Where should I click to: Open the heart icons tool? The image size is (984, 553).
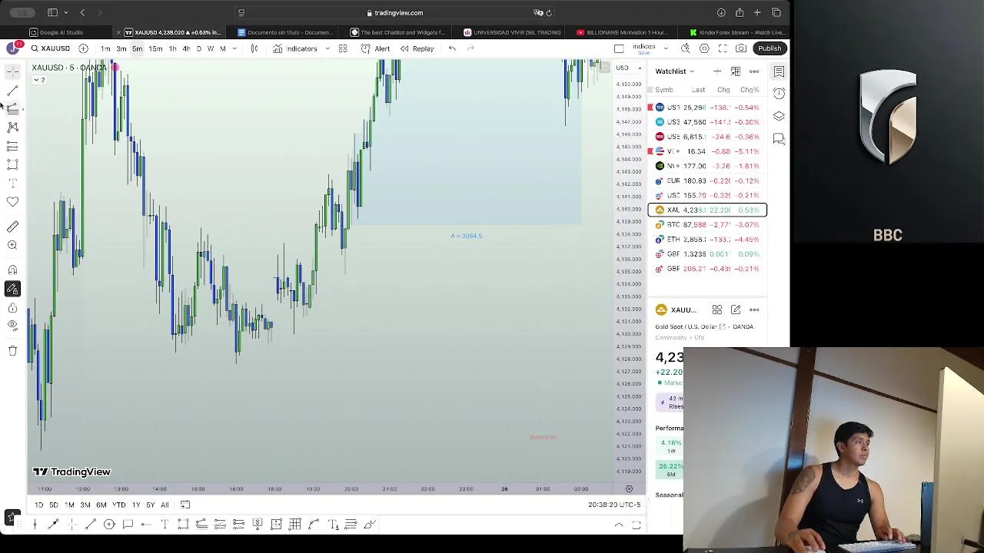pyautogui.click(x=12, y=201)
